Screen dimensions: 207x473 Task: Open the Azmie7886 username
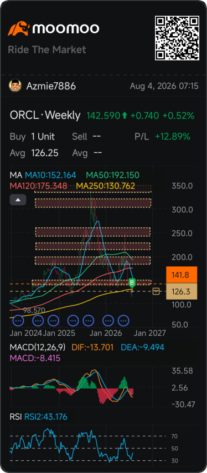[x=51, y=86]
